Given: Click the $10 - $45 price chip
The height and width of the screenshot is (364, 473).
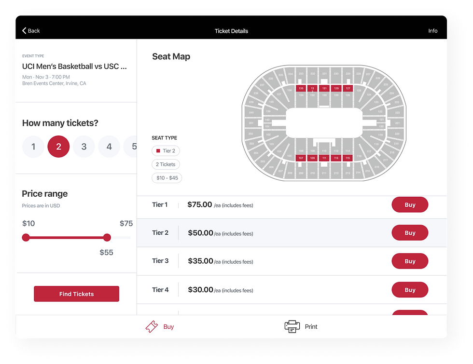Looking at the screenshot, I should [167, 178].
